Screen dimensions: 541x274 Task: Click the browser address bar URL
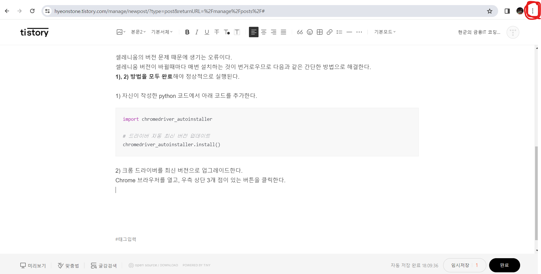(x=160, y=11)
